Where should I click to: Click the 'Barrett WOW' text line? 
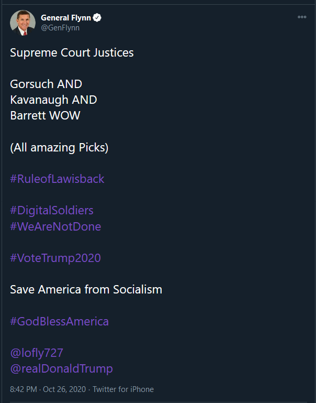click(x=45, y=115)
